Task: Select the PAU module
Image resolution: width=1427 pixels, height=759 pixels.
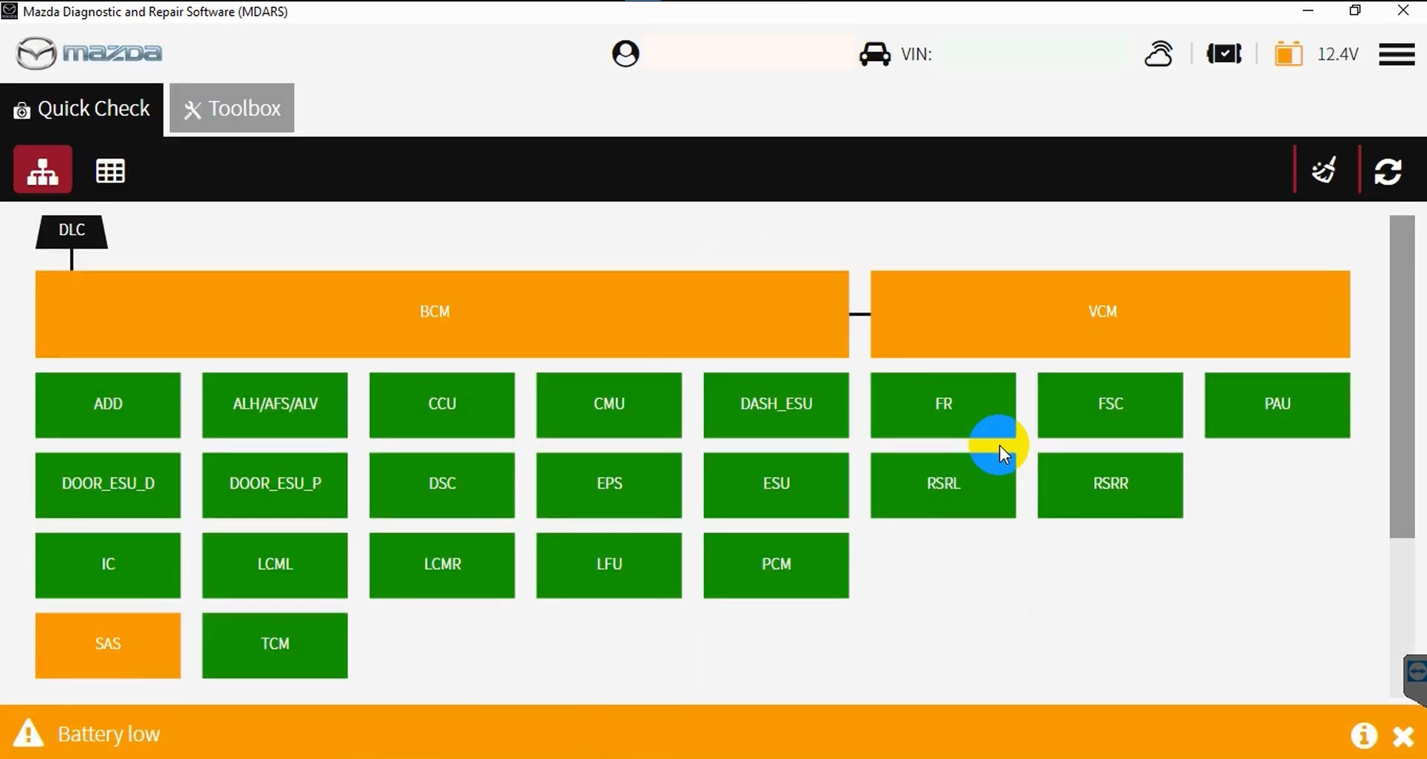Action: pyautogui.click(x=1277, y=405)
